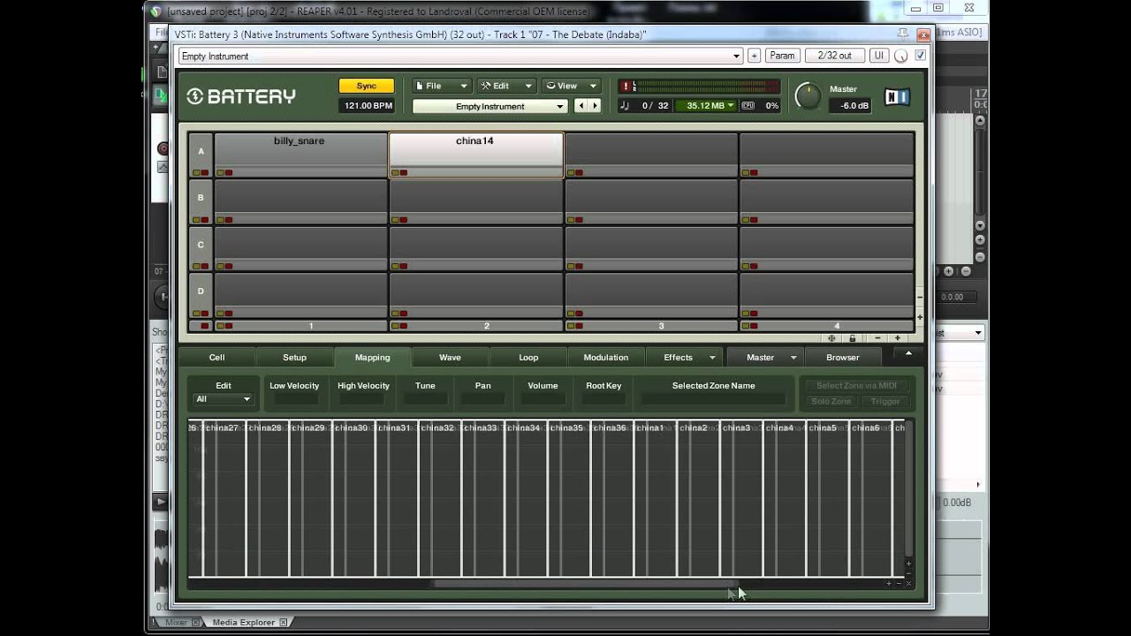This screenshot has width=1131, height=636.
Task: Open the Edit All dropdown in Mapping
Action: click(x=224, y=399)
